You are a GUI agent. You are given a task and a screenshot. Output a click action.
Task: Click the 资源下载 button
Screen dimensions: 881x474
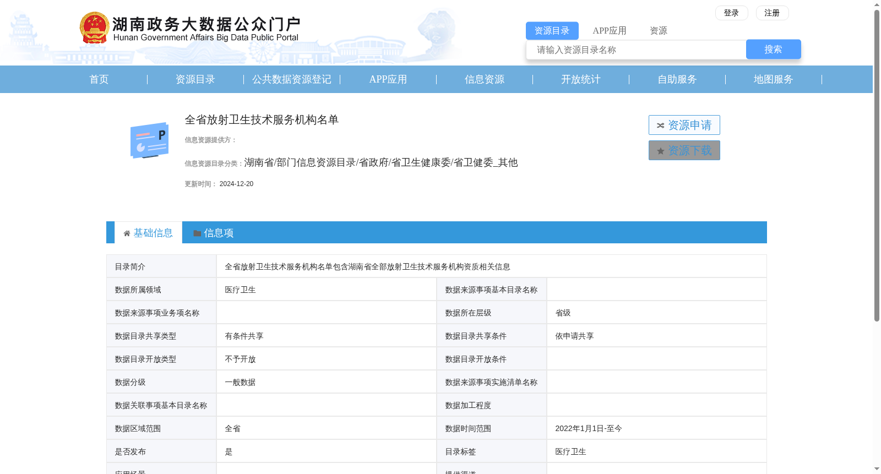[684, 150]
